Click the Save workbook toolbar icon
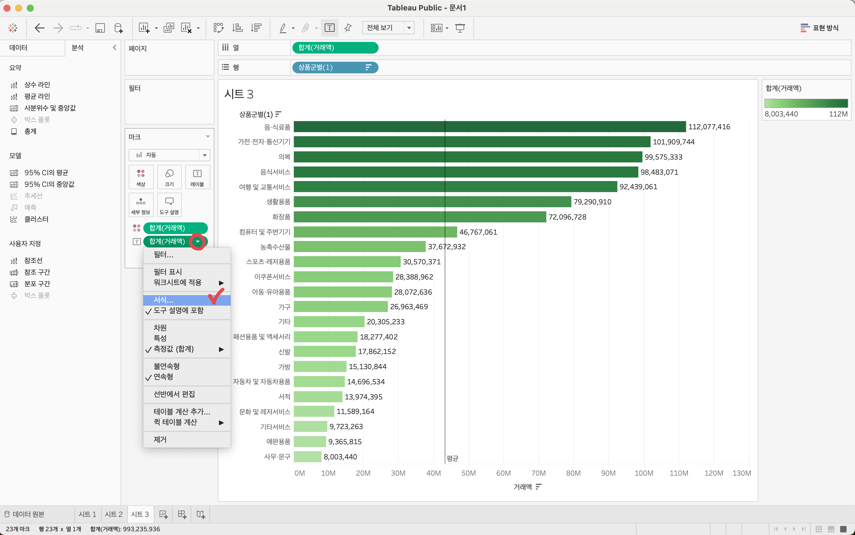The height and width of the screenshot is (535, 855). pyautogui.click(x=100, y=28)
